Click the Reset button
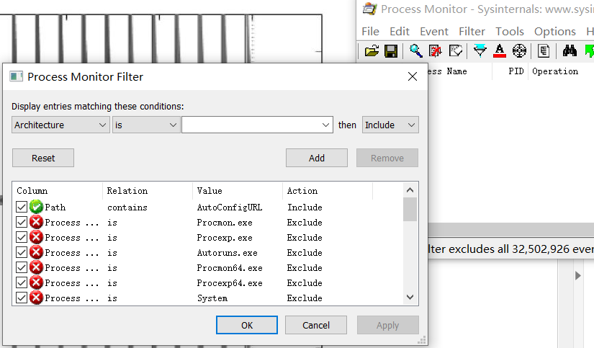 coord(43,158)
